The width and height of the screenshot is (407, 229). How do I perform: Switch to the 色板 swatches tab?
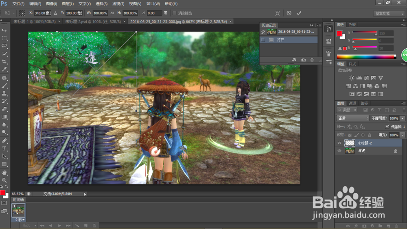click(x=352, y=25)
